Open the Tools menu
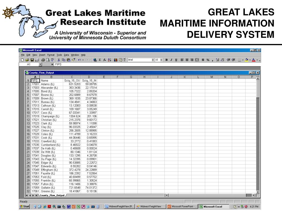Viewport: 282px width, 211px height. tap(59, 55)
